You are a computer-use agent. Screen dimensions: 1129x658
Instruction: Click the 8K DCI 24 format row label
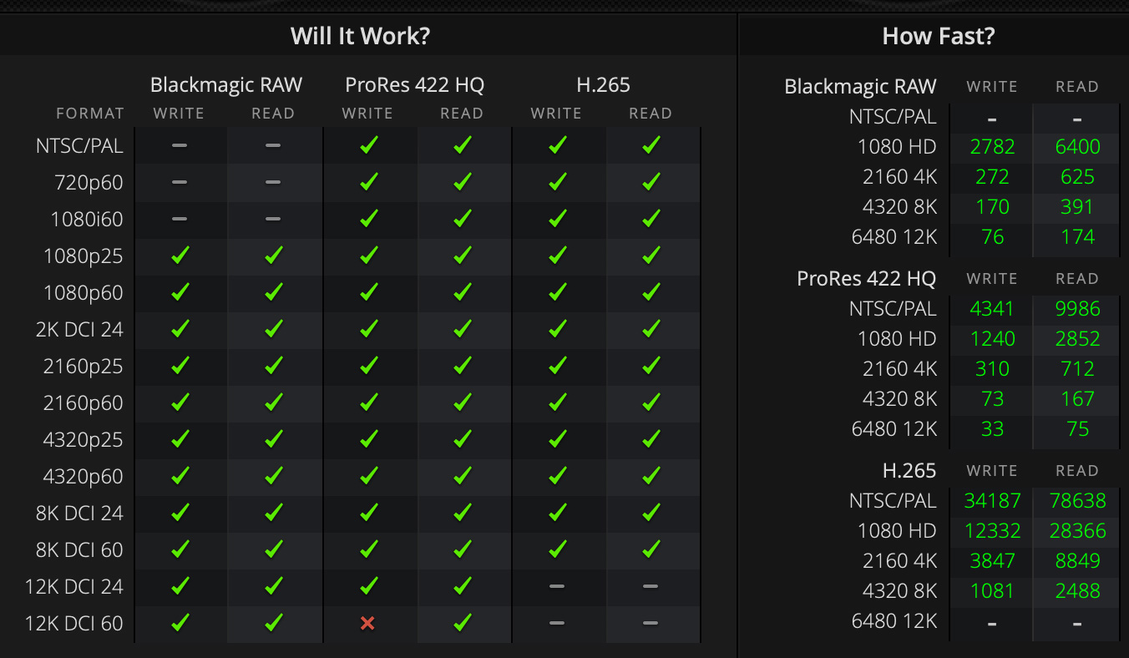pyautogui.click(x=79, y=514)
